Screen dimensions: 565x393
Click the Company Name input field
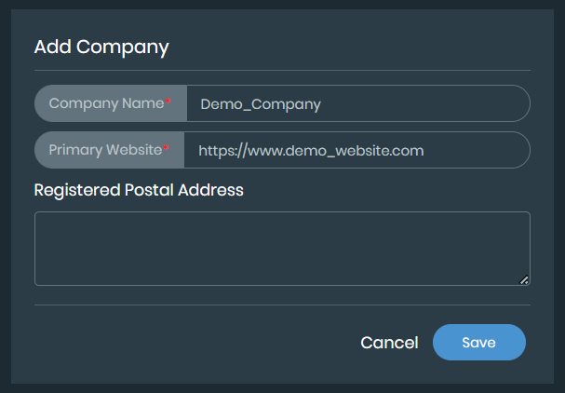click(x=357, y=103)
